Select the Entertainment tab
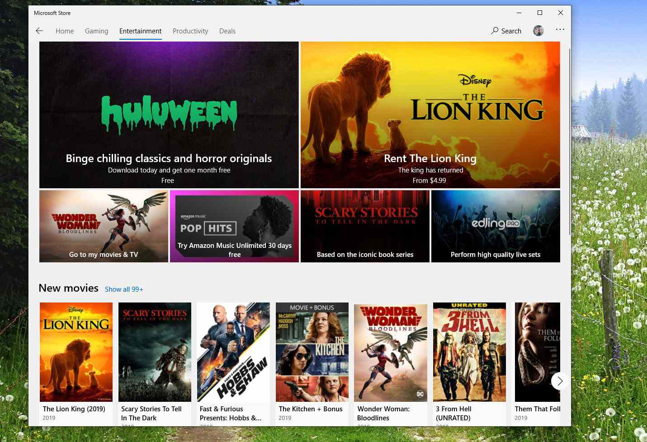 (x=140, y=31)
